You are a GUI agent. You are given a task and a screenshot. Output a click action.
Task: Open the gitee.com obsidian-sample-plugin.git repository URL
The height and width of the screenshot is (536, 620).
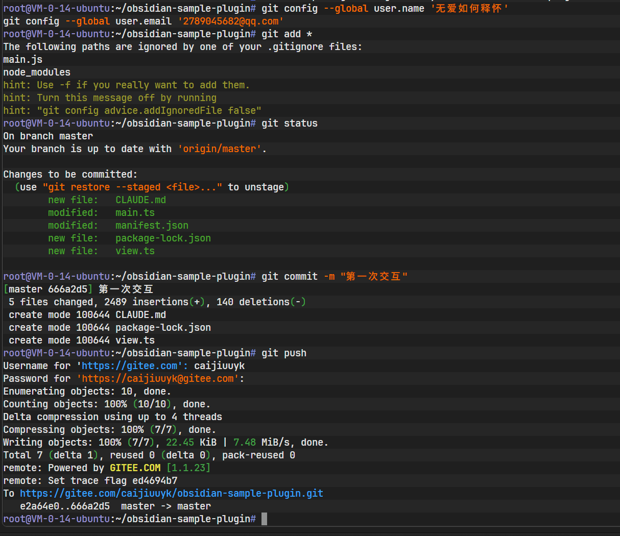(171, 494)
